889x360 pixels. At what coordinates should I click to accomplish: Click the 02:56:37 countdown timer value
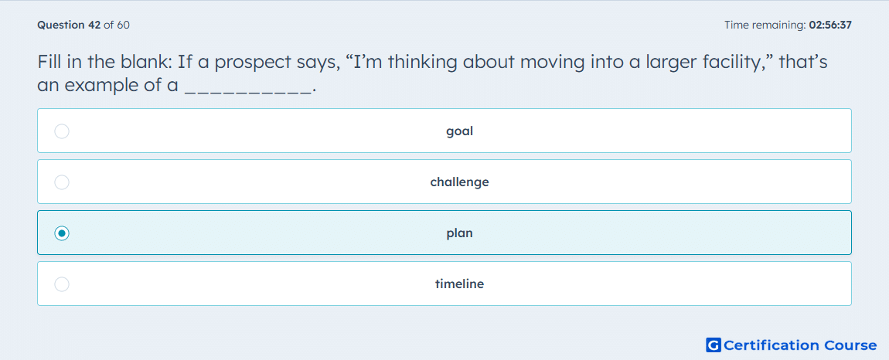tap(830, 25)
